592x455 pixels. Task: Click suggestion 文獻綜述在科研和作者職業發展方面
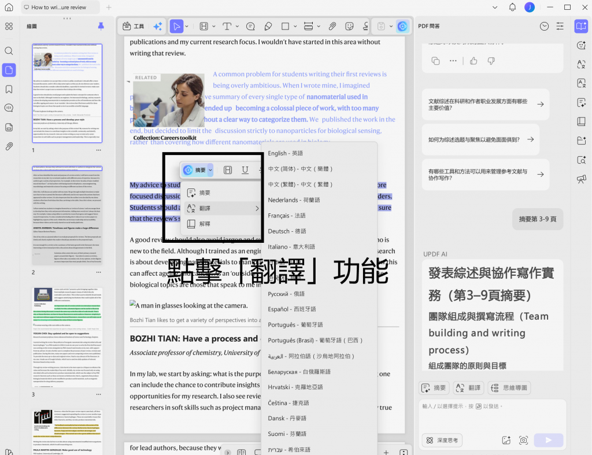486,105
